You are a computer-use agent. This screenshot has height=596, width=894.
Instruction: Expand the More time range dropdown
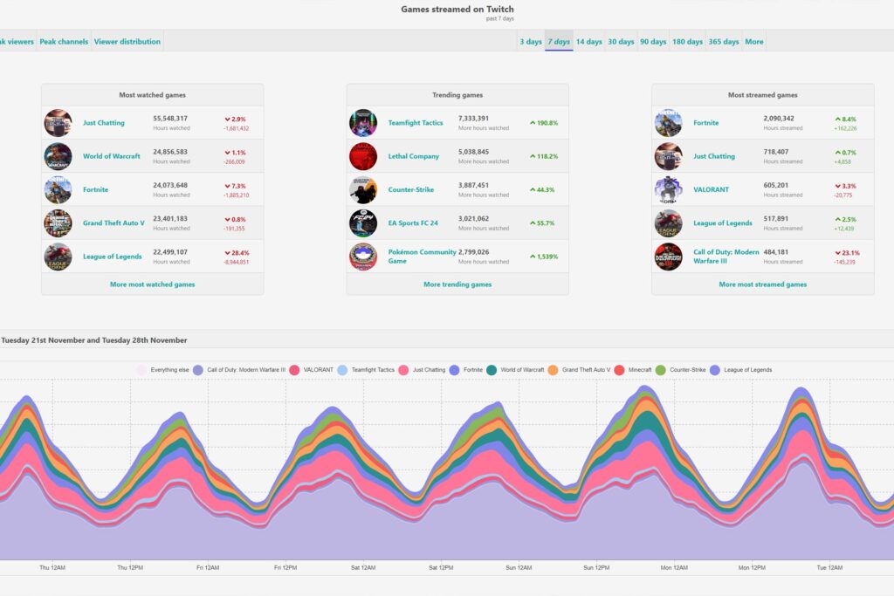coord(754,42)
